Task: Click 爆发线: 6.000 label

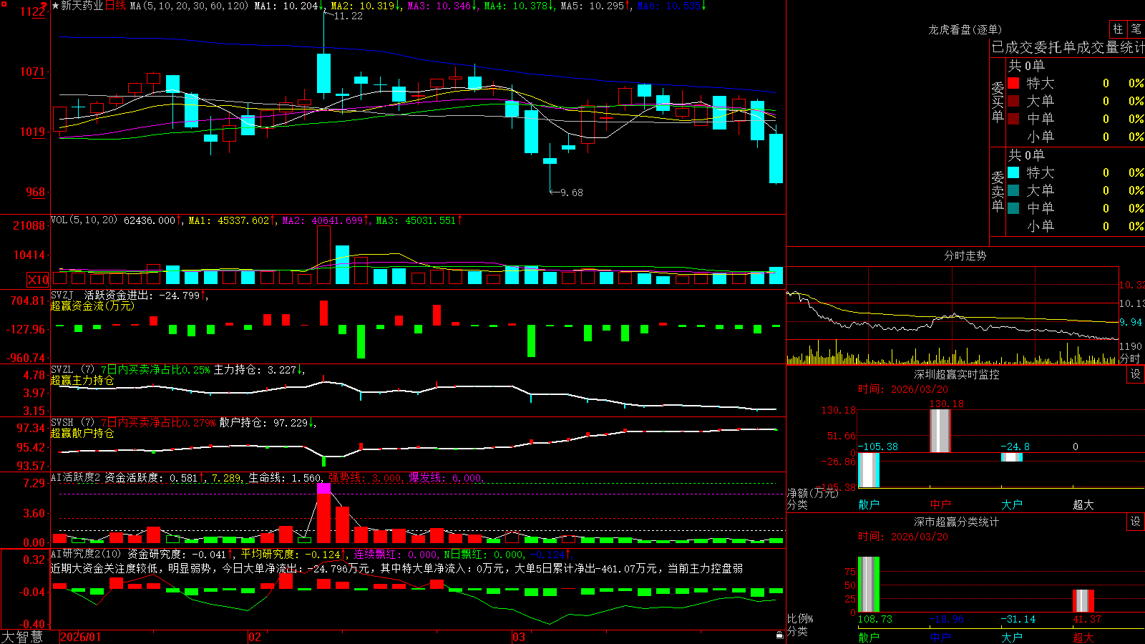Action: (446, 477)
